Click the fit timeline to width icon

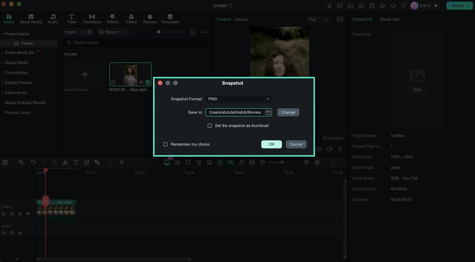click(252, 162)
